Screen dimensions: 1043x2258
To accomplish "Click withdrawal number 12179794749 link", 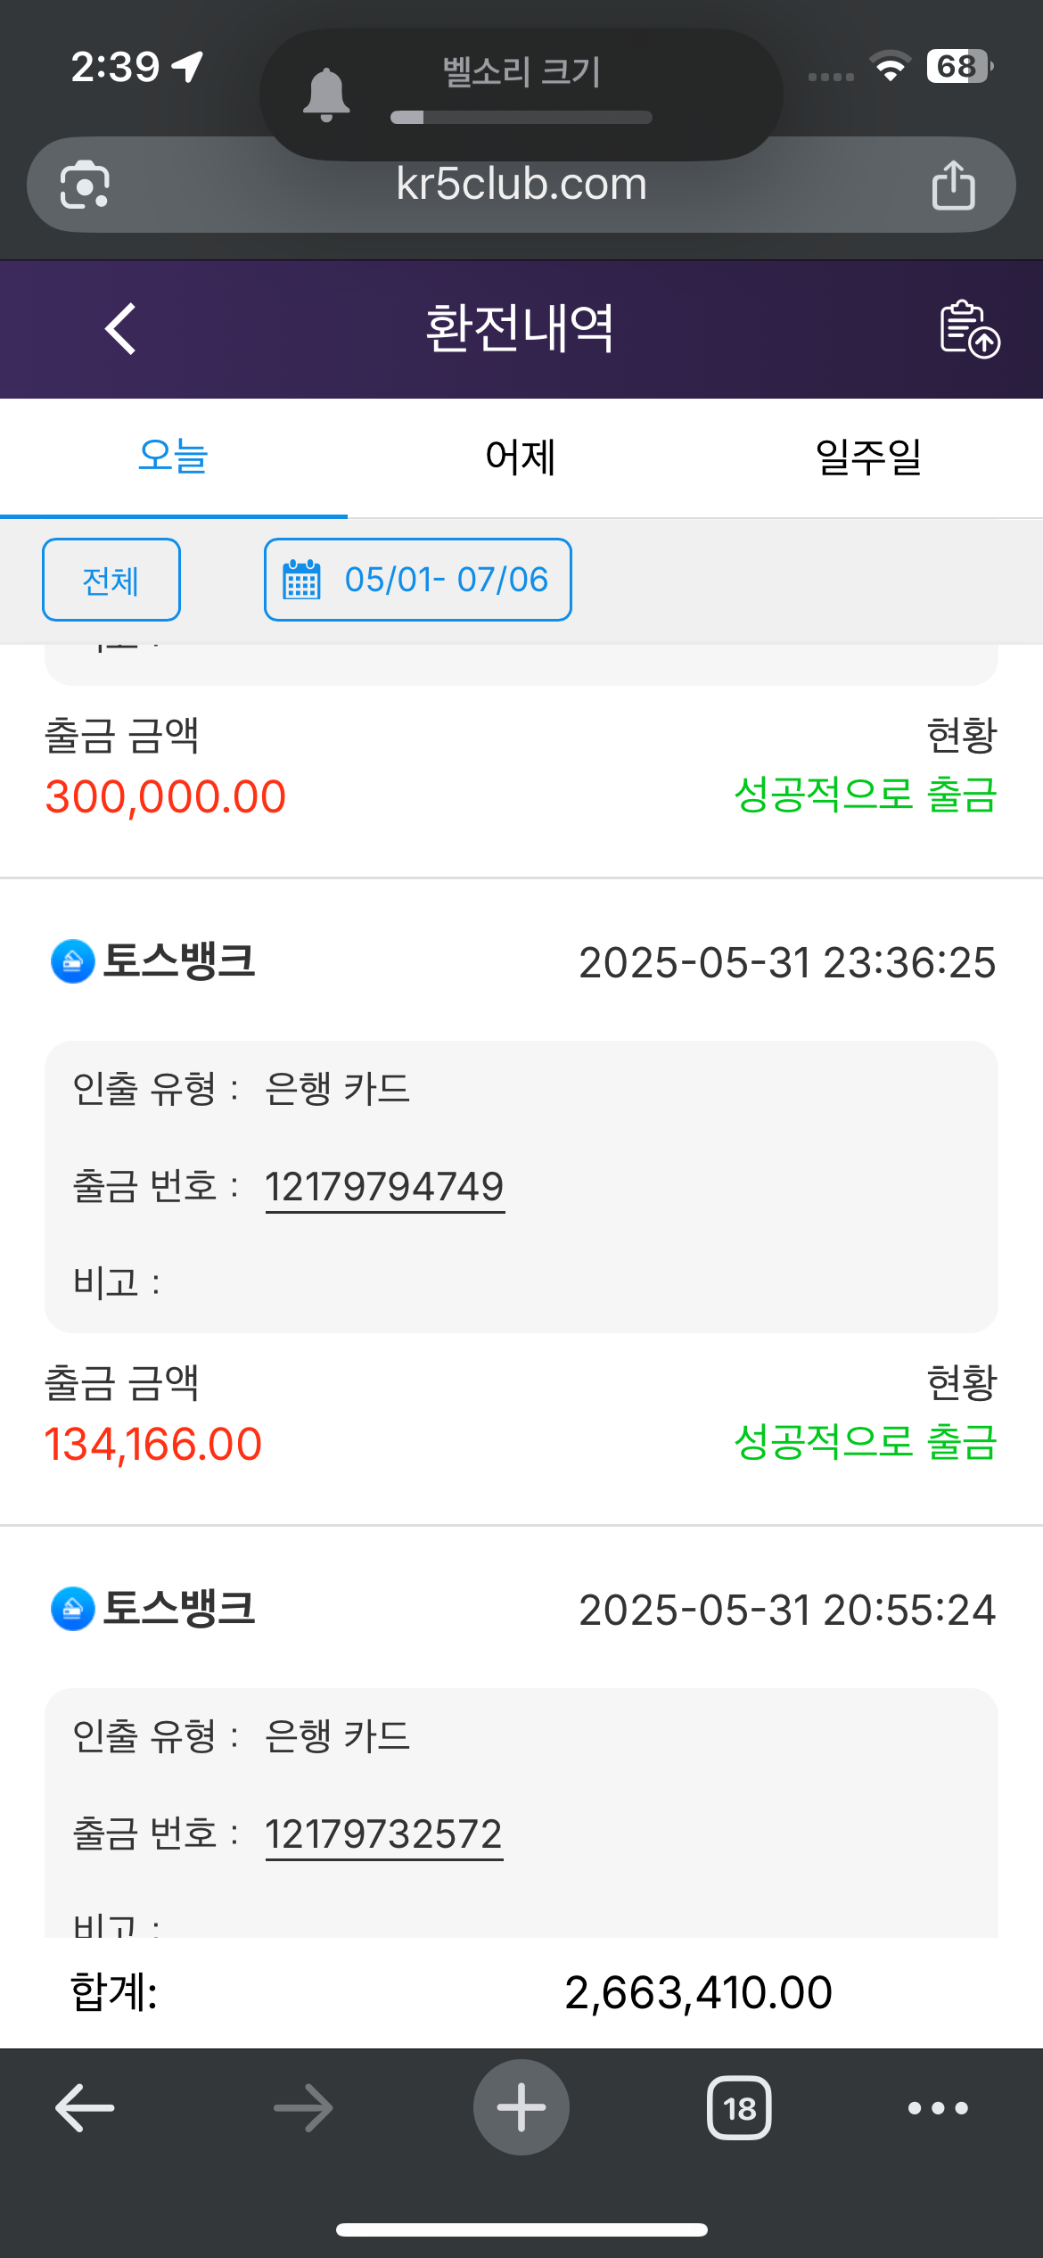I will coord(385,1187).
